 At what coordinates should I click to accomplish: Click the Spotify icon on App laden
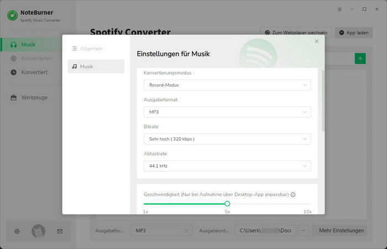coord(342,33)
